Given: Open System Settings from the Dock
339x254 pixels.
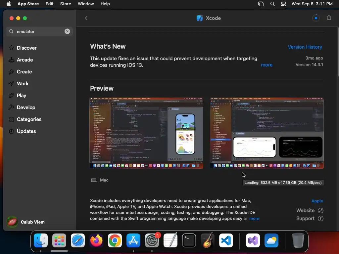Looking at the screenshot, I should pyautogui.click(x=152, y=240).
